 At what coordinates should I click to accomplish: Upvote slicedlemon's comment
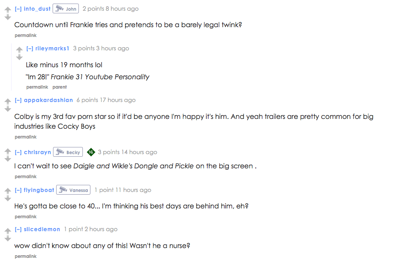point(8,231)
